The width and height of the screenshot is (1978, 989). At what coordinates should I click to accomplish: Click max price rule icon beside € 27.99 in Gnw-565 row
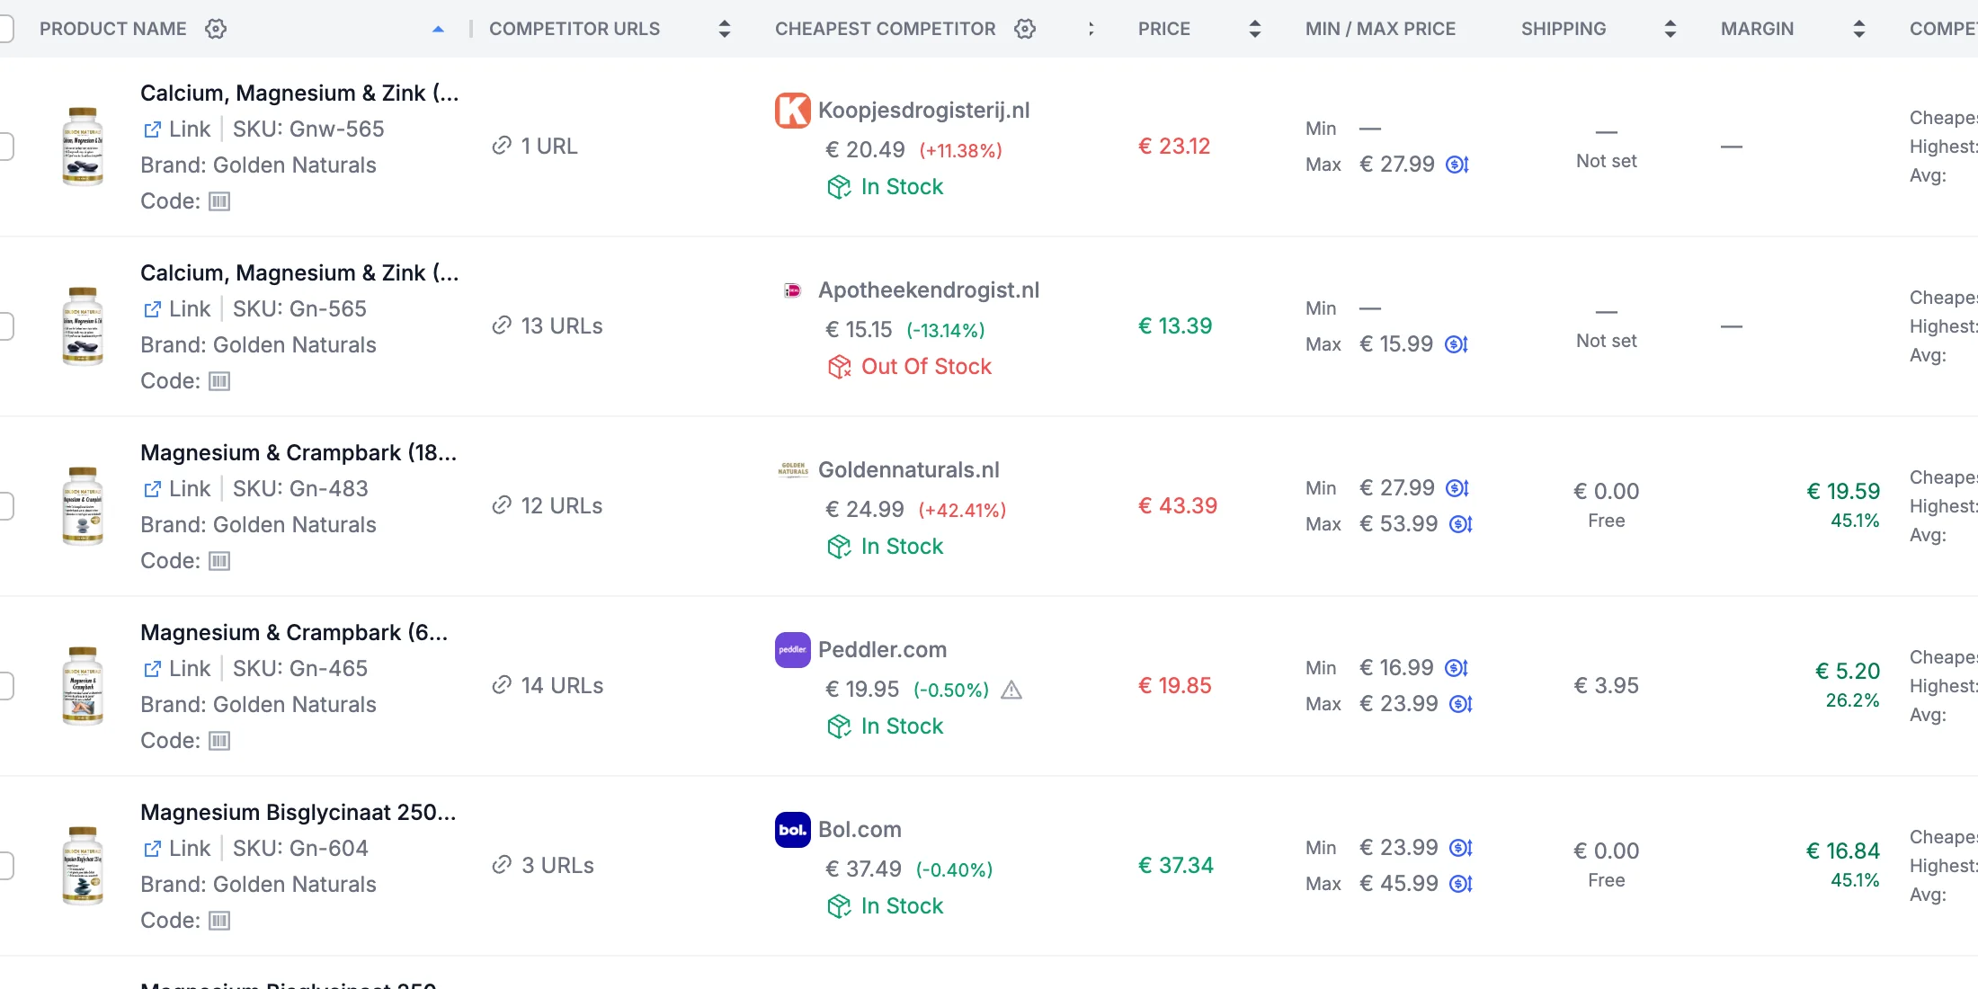point(1457,165)
